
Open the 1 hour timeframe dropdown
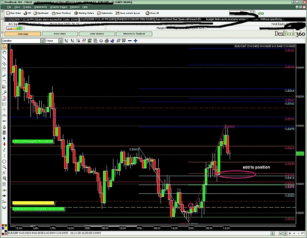[60, 41]
